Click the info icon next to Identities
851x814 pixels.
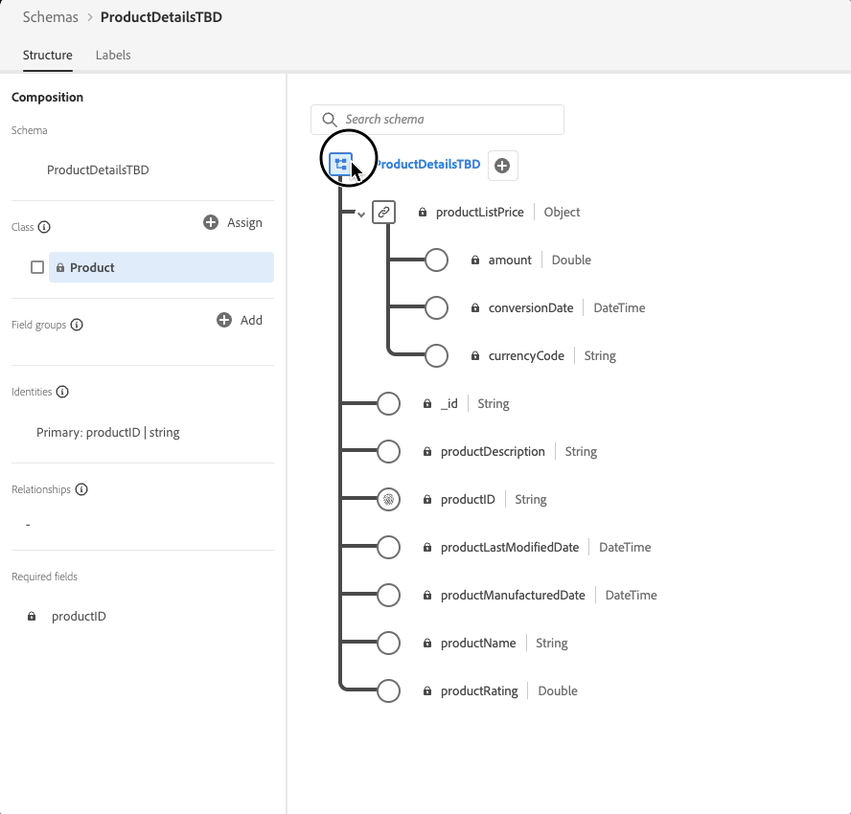click(62, 392)
